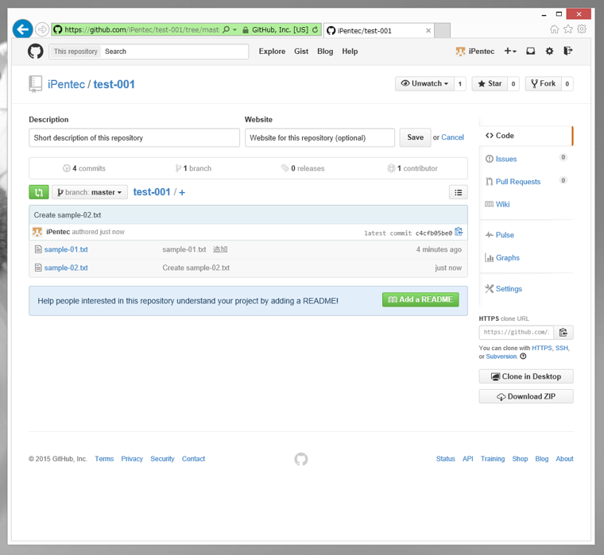
Task: Open account settings gear icon in header
Action: click(549, 51)
